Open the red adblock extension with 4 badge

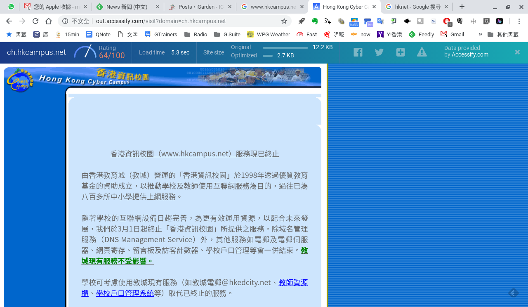pyautogui.click(x=447, y=22)
